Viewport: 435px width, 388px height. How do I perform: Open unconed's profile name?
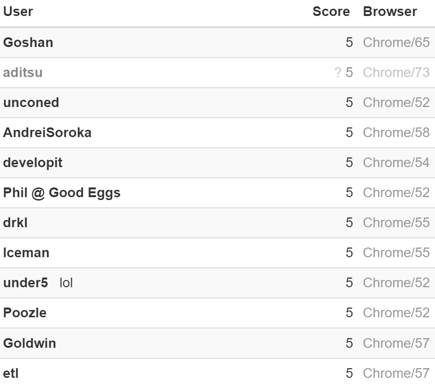[31, 103]
